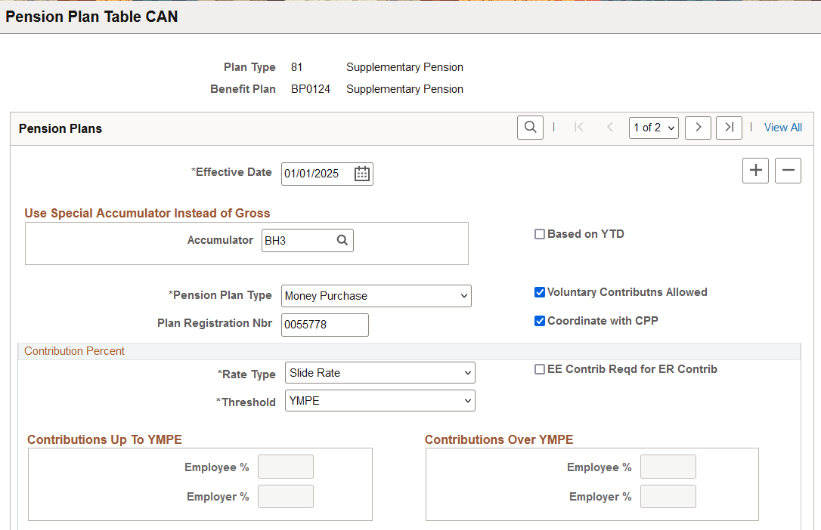Click the Plan Registration Nbr field
This screenshot has height=530, width=821.
(x=324, y=325)
